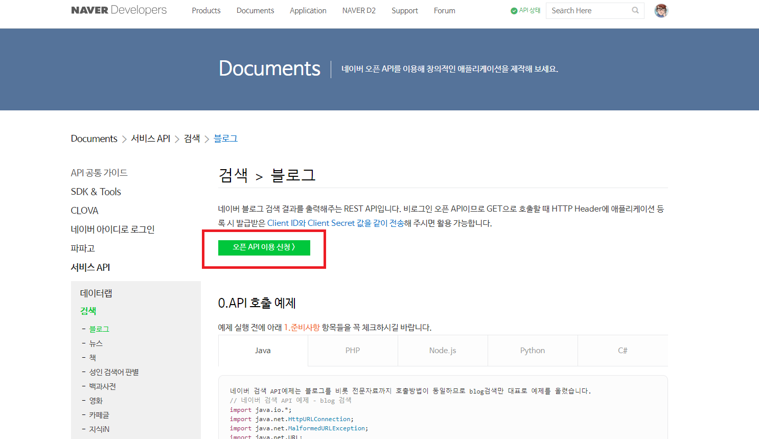Open 파파고 in sidebar
759x439 pixels.
[x=83, y=248]
